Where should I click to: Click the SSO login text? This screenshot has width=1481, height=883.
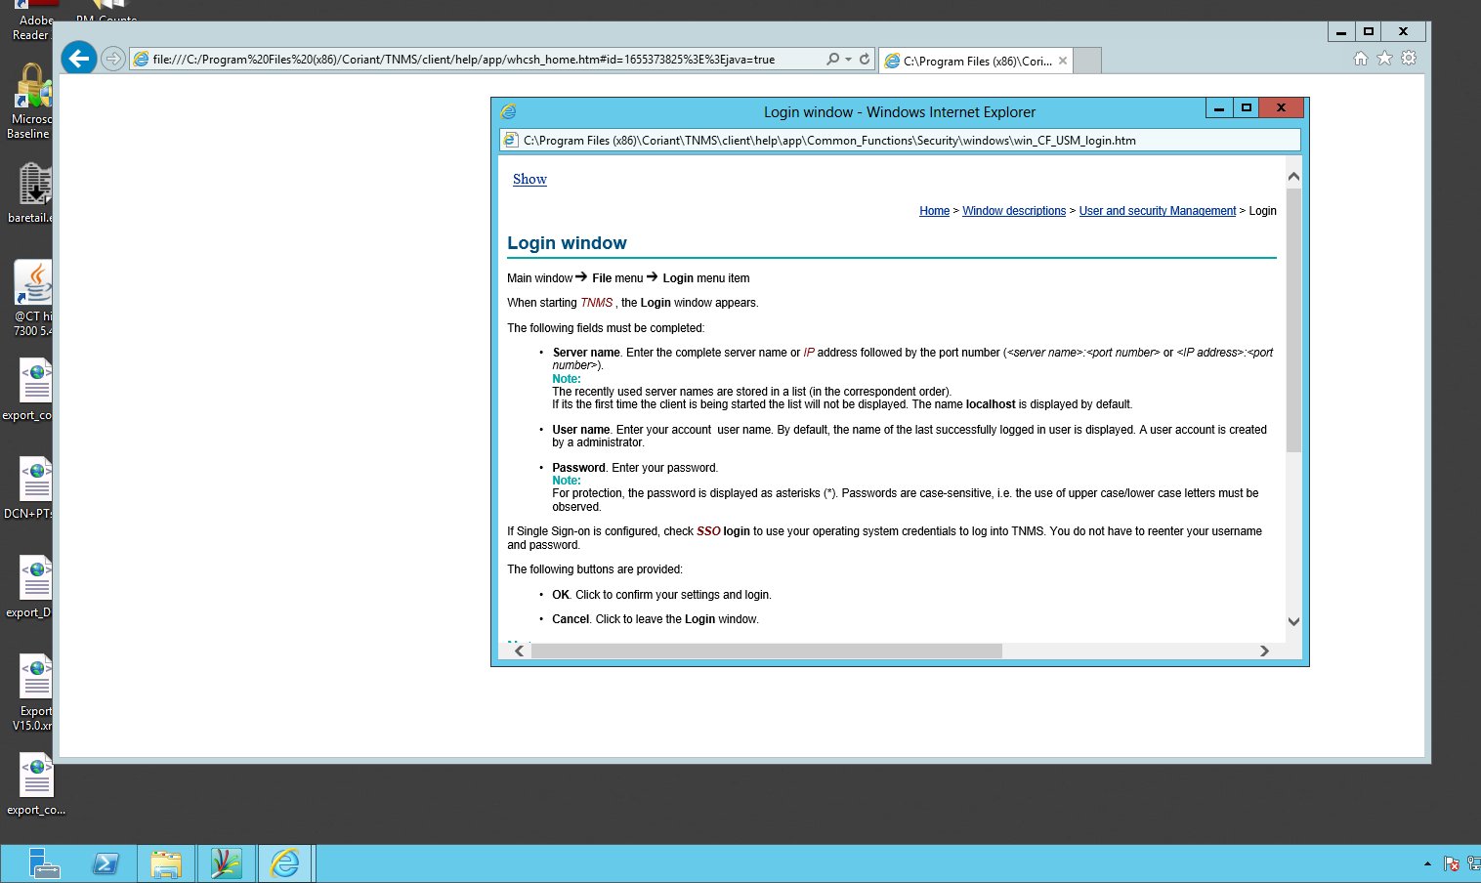point(723,531)
